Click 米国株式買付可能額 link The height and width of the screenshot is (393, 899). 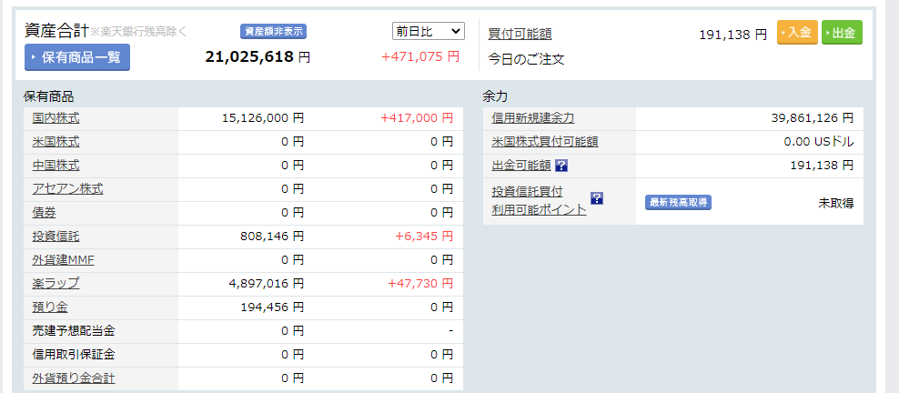(544, 142)
